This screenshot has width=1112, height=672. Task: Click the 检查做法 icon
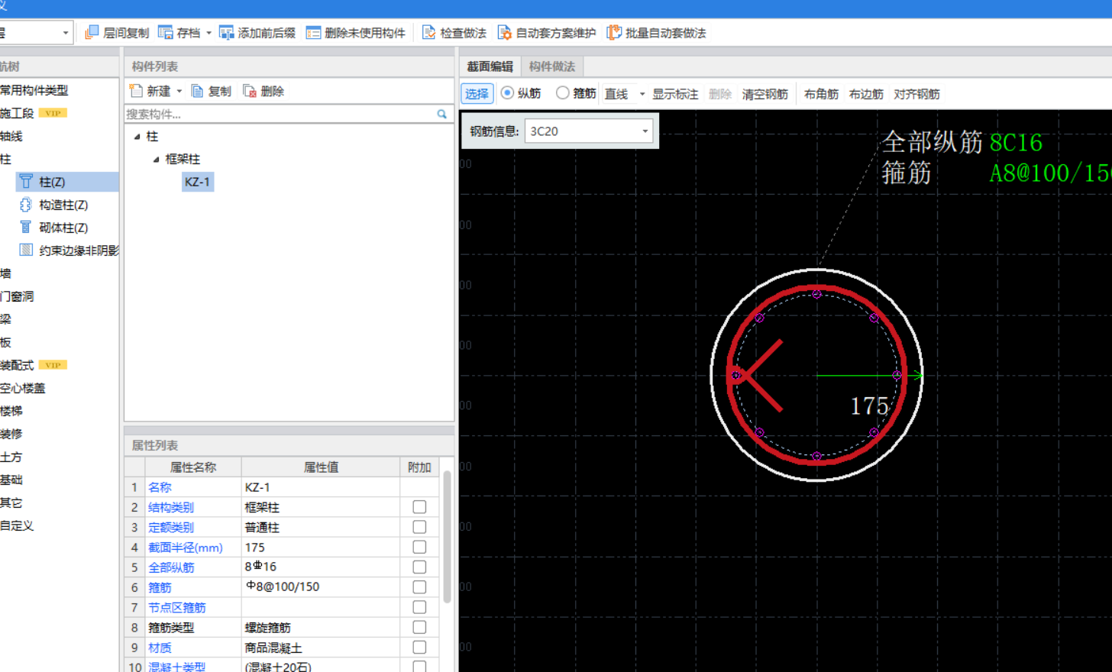point(429,32)
